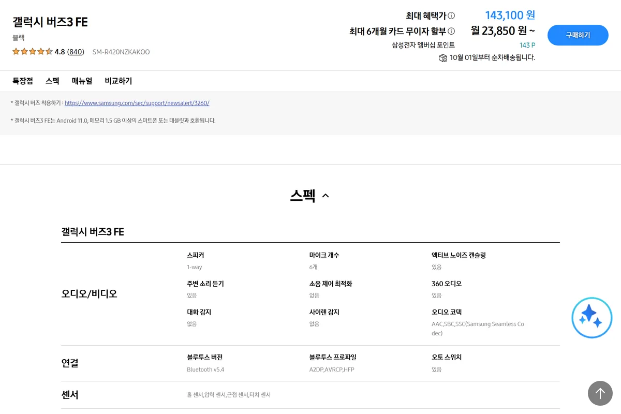Click the 주변 소리 듣기 spec label
The height and width of the screenshot is (414, 621).
[205, 284]
